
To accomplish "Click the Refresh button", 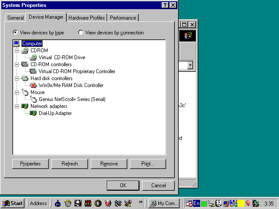I will [70, 164].
